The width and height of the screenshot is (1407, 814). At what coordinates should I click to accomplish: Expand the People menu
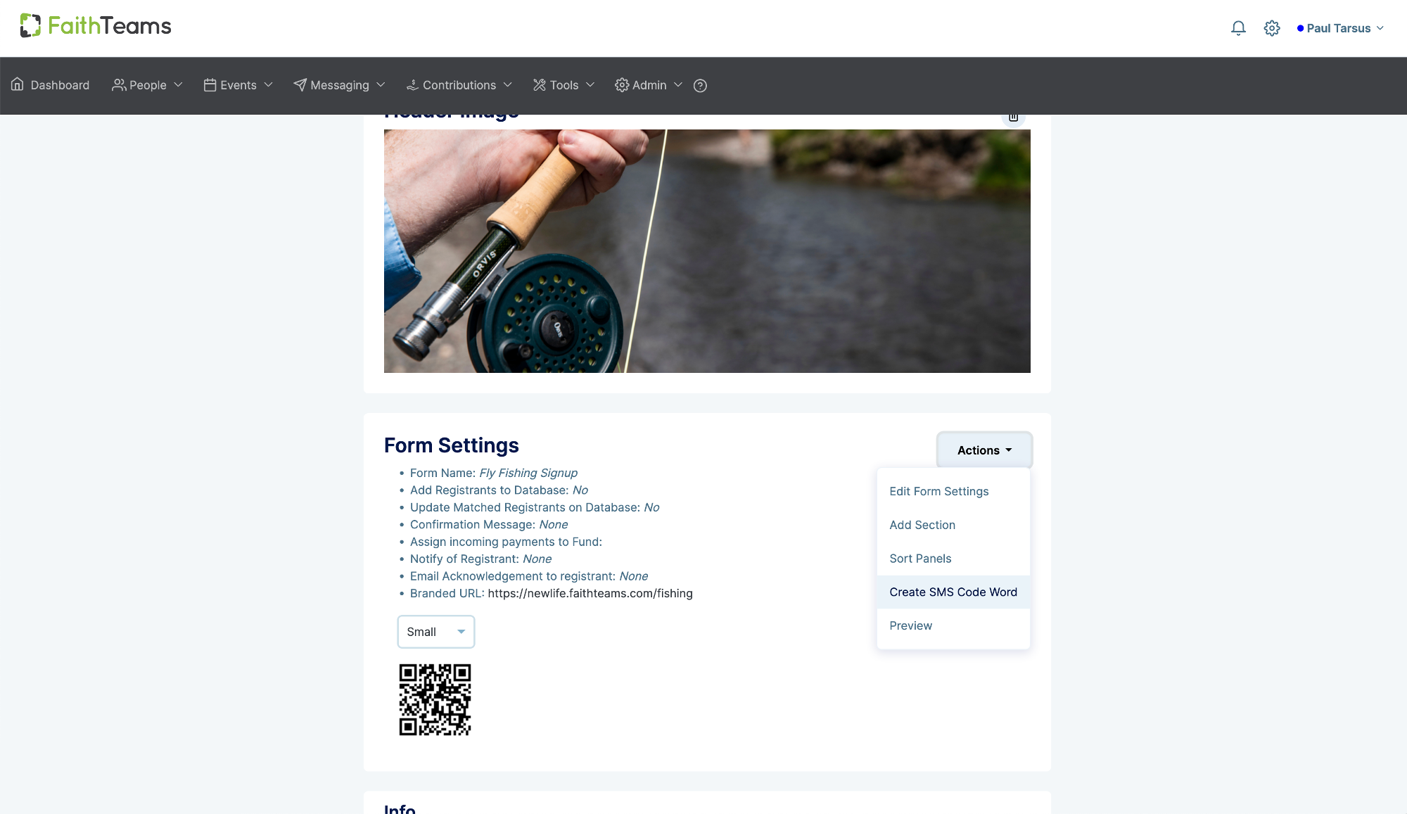point(147,85)
